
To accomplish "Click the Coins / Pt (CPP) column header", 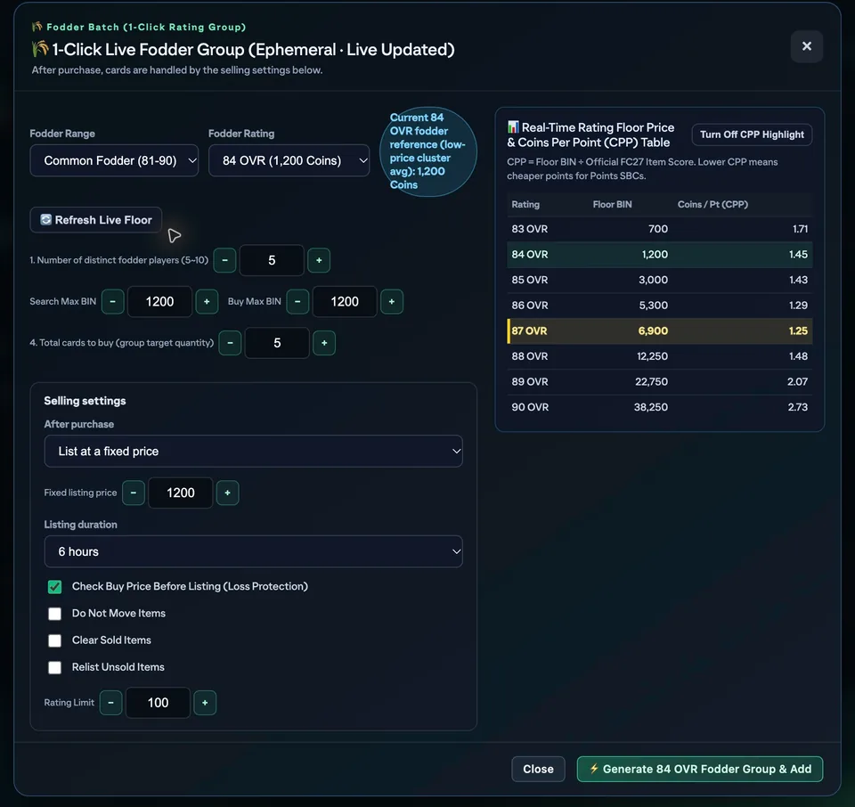I will [712, 205].
